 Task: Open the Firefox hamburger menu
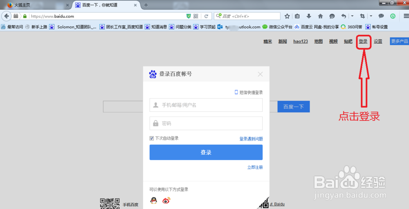pyautogui.click(x=406, y=16)
